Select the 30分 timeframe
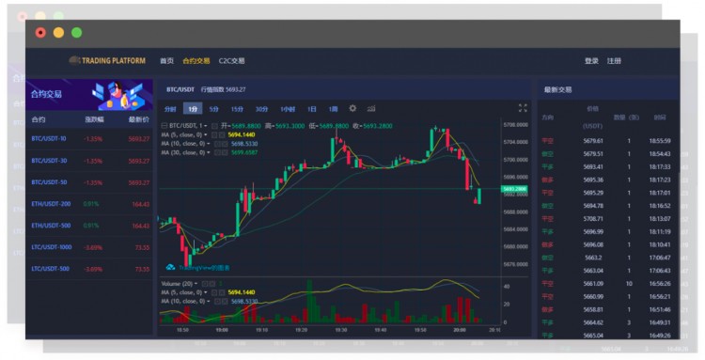Screen dimensions: 705x360 261,109
